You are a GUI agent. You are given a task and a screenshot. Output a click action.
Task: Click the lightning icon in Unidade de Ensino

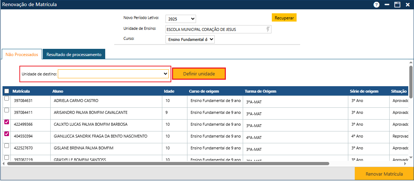[x=268, y=29]
